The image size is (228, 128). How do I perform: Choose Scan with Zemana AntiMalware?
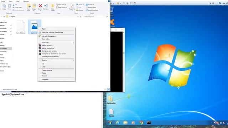coord(56,32)
